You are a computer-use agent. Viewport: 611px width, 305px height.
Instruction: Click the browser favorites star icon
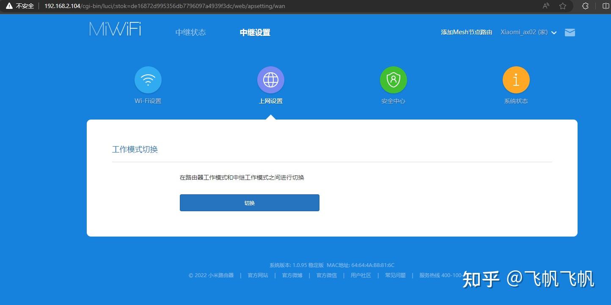pos(563,6)
